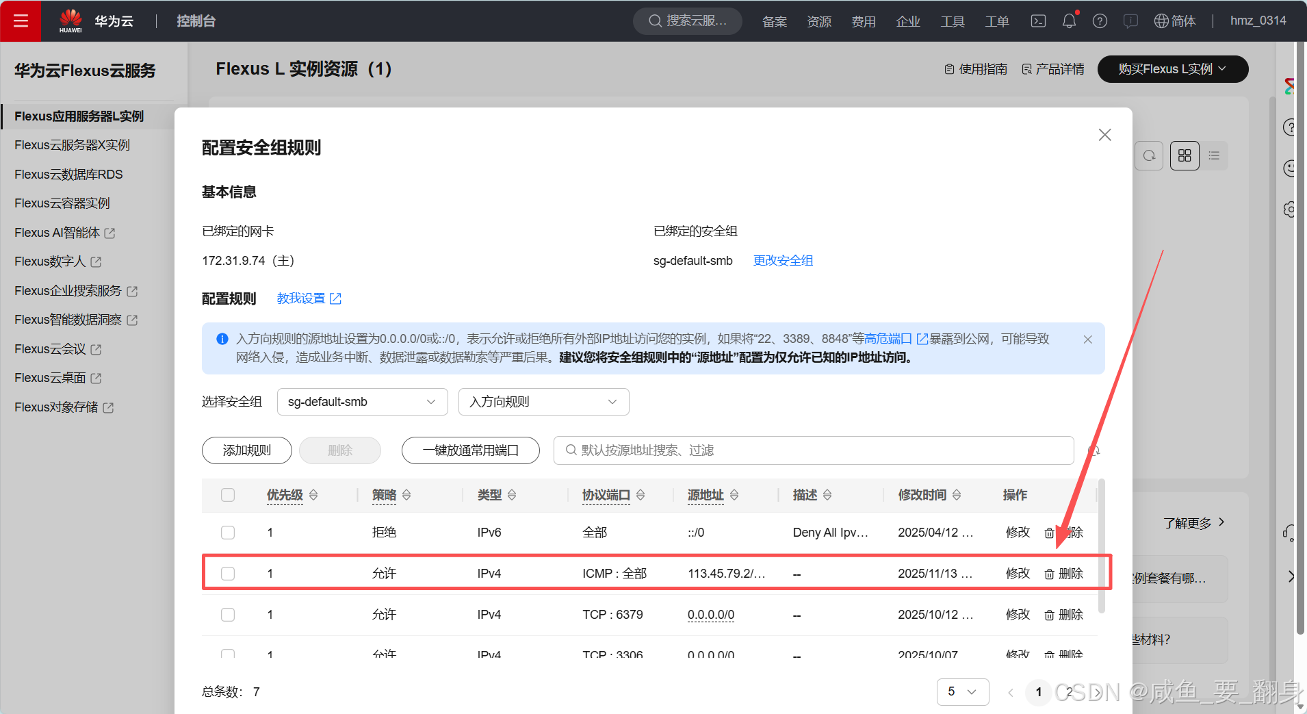
Task: Switch to list view icon
Action: pyautogui.click(x=1214, y=156)
